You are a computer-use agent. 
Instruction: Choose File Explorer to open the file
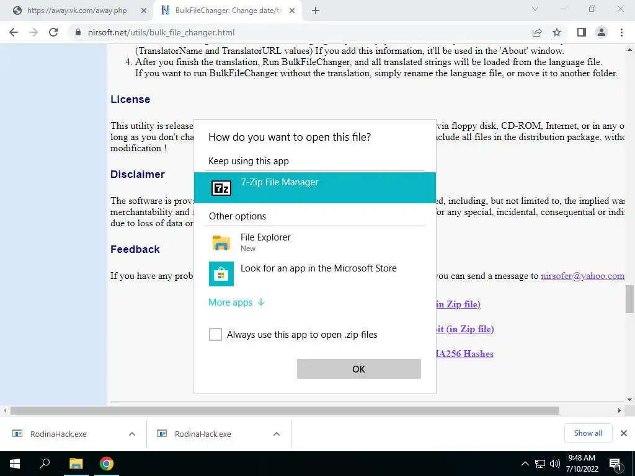coord(314,242)
